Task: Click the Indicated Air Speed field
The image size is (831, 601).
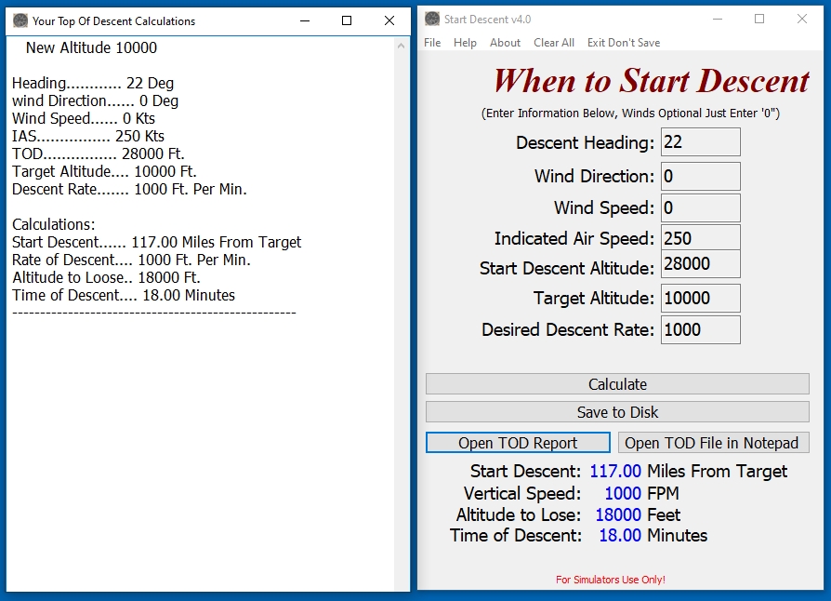Action: [x=700, y=238]
